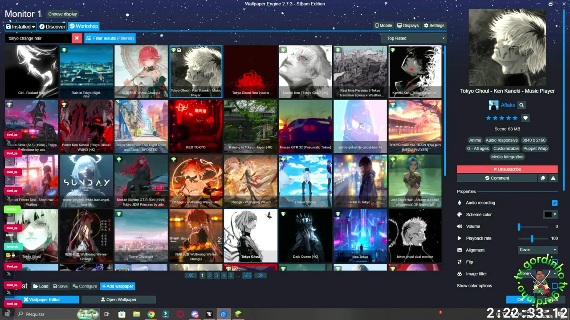Toggle the Audio recording checkbox

pyautogui.click(x=554, y=203)
